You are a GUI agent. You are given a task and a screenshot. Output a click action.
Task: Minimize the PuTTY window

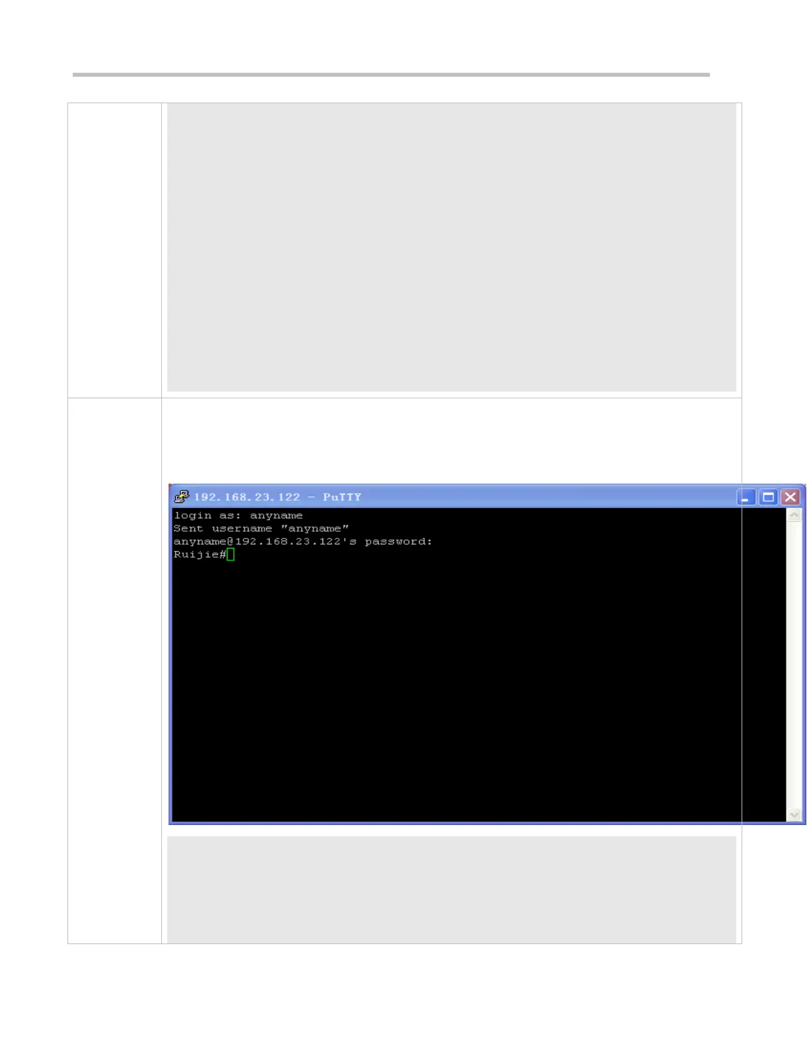pos(746,497)
